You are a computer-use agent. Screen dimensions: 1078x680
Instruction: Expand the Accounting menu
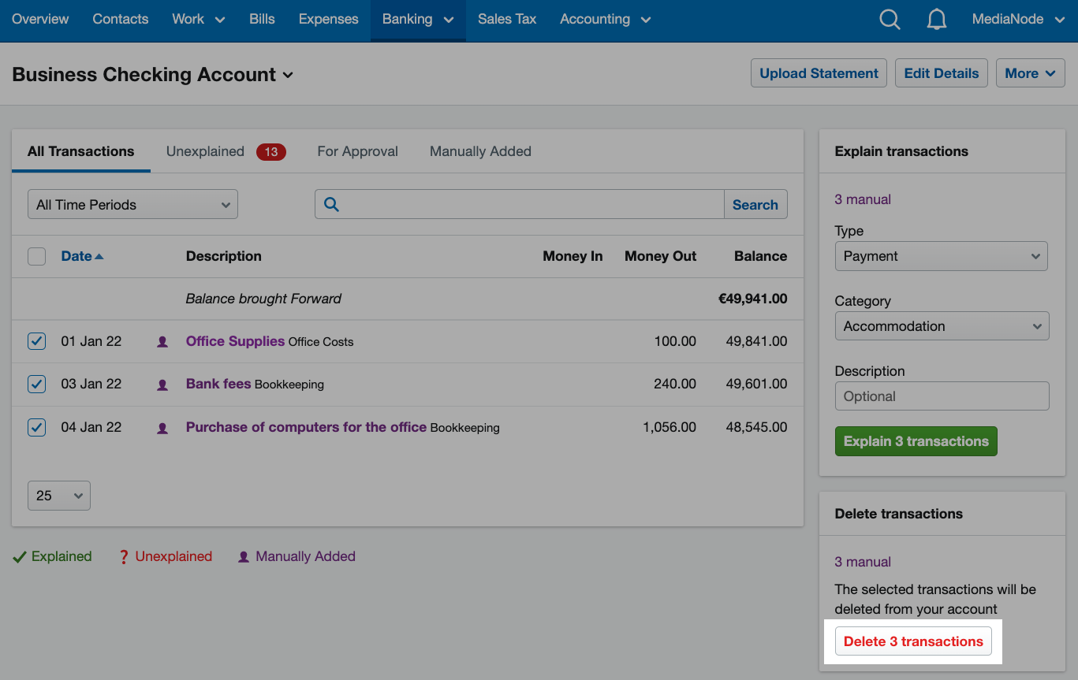[x=605, y=19]
